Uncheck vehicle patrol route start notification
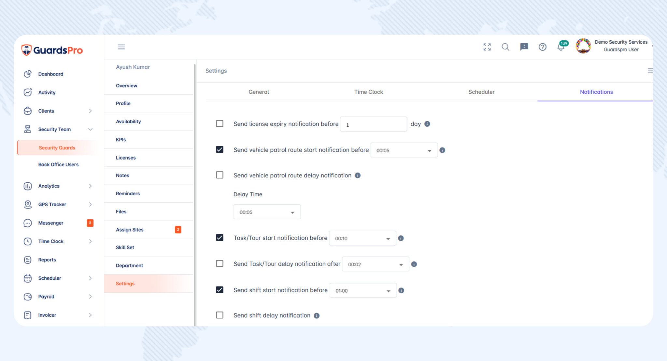 pos(220,149)
